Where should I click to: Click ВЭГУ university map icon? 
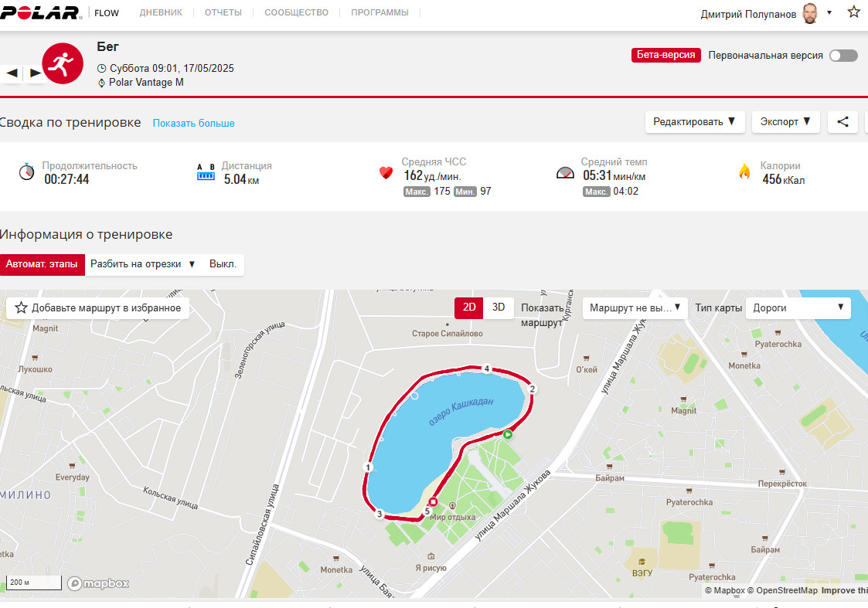[x=642, y=562]
